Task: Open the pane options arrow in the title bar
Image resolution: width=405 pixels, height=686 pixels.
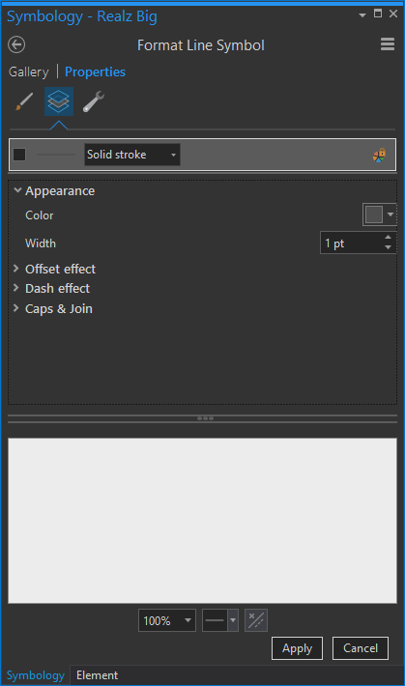Action: (x=362, y=15)
